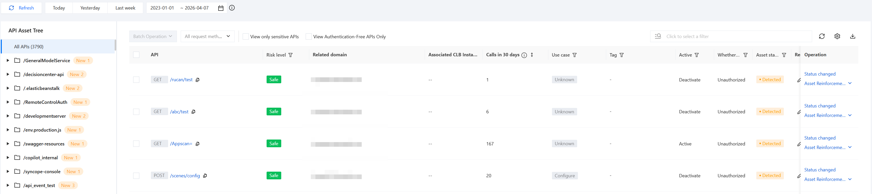Click the refresh icon above the table

(x=822, y=36)
